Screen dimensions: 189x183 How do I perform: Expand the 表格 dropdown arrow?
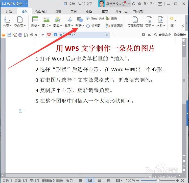pos(39,26)
